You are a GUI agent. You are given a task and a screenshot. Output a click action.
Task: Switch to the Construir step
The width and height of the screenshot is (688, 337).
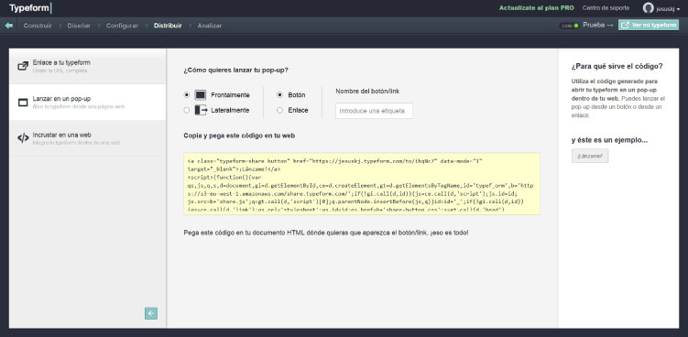(38, 26)
